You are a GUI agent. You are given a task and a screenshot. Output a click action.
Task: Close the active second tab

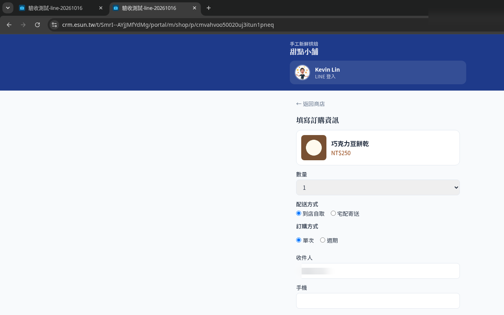pyautogui.click(x=195, y=8)
